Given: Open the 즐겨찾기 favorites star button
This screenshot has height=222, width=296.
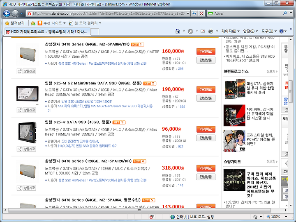Looking at the screenshot, I should pos(15,23).
